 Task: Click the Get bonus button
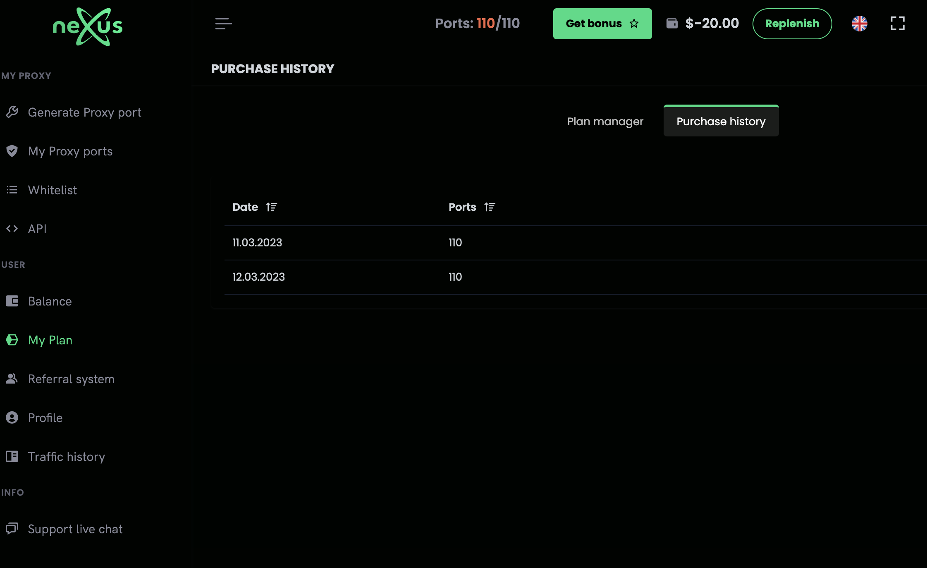[602, 24]
